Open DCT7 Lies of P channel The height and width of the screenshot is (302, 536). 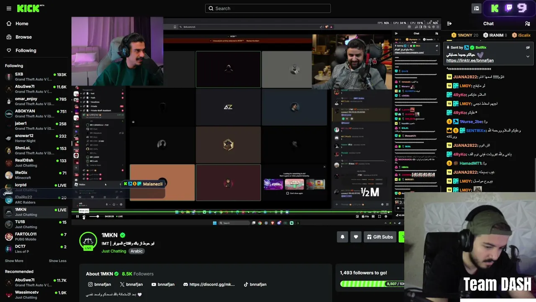(x=36, y=249)
